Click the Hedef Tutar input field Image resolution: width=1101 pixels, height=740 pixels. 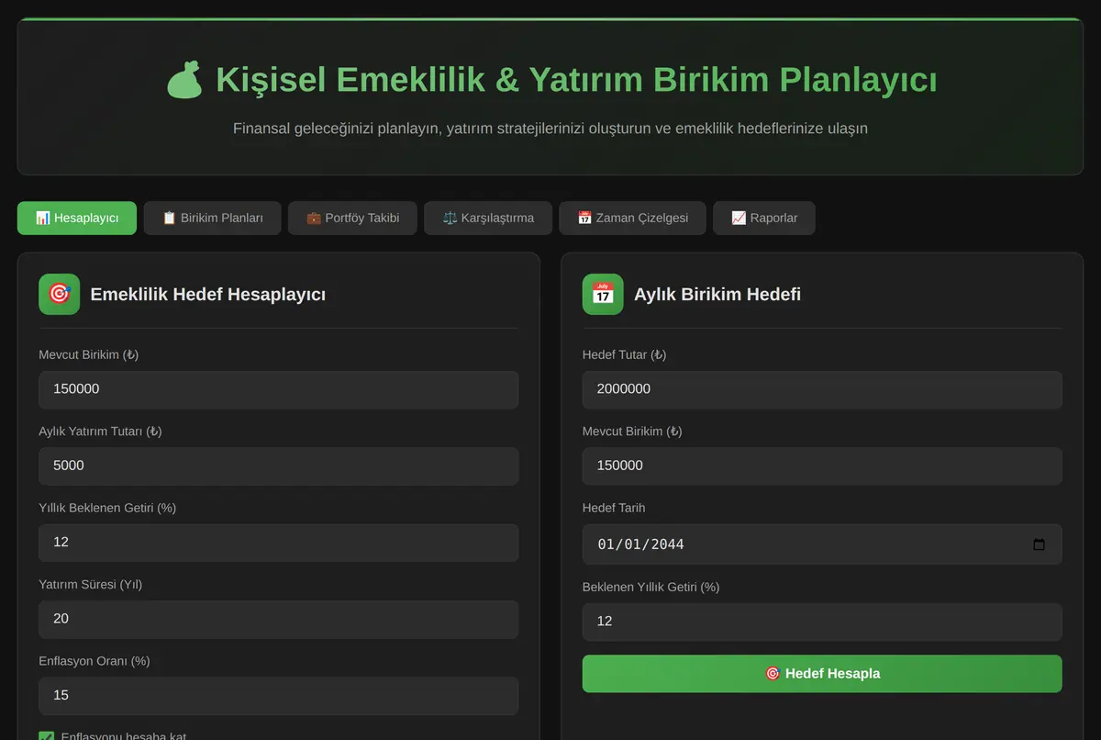point(822,389)
